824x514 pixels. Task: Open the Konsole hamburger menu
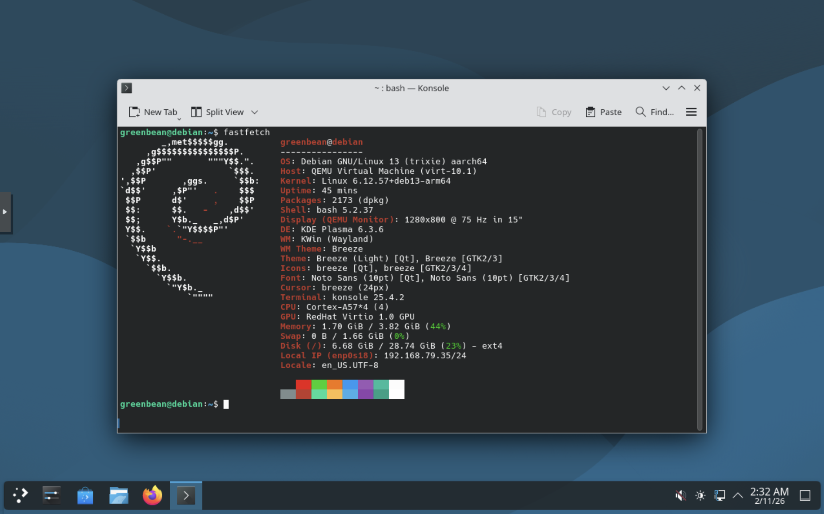[691, 112]
